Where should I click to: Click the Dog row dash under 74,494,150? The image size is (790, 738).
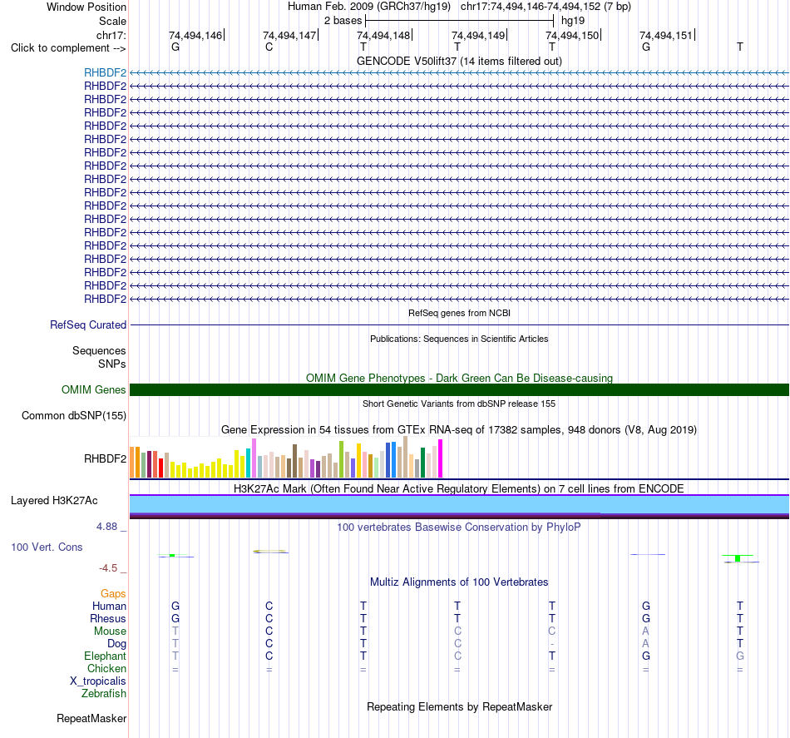[552, 644]
